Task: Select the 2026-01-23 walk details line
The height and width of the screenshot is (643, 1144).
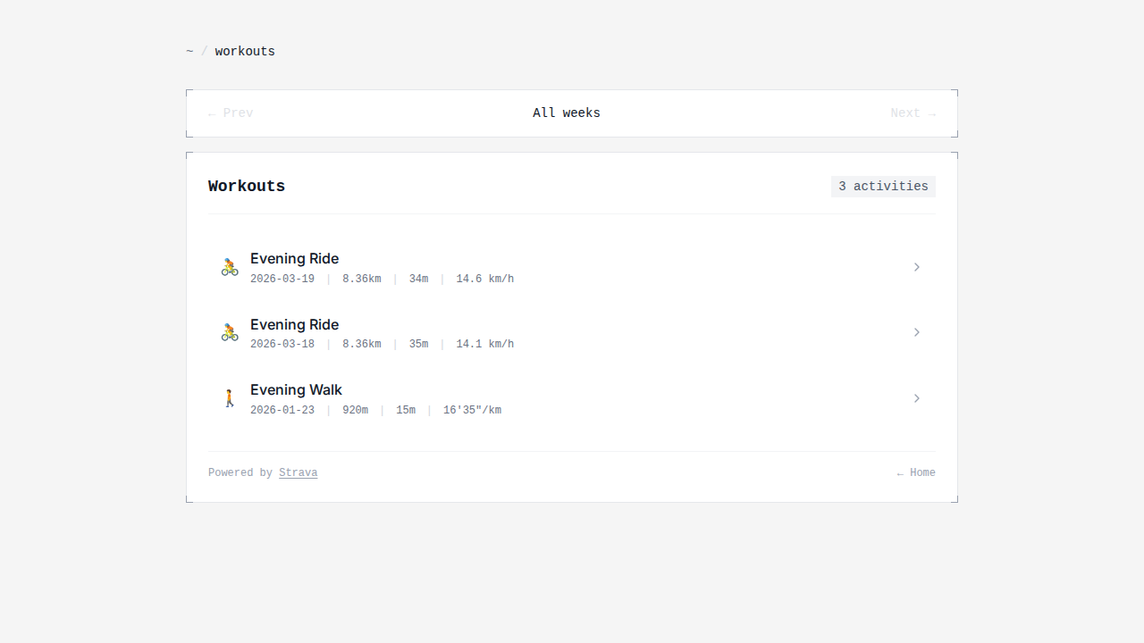Action: (375, 411)
